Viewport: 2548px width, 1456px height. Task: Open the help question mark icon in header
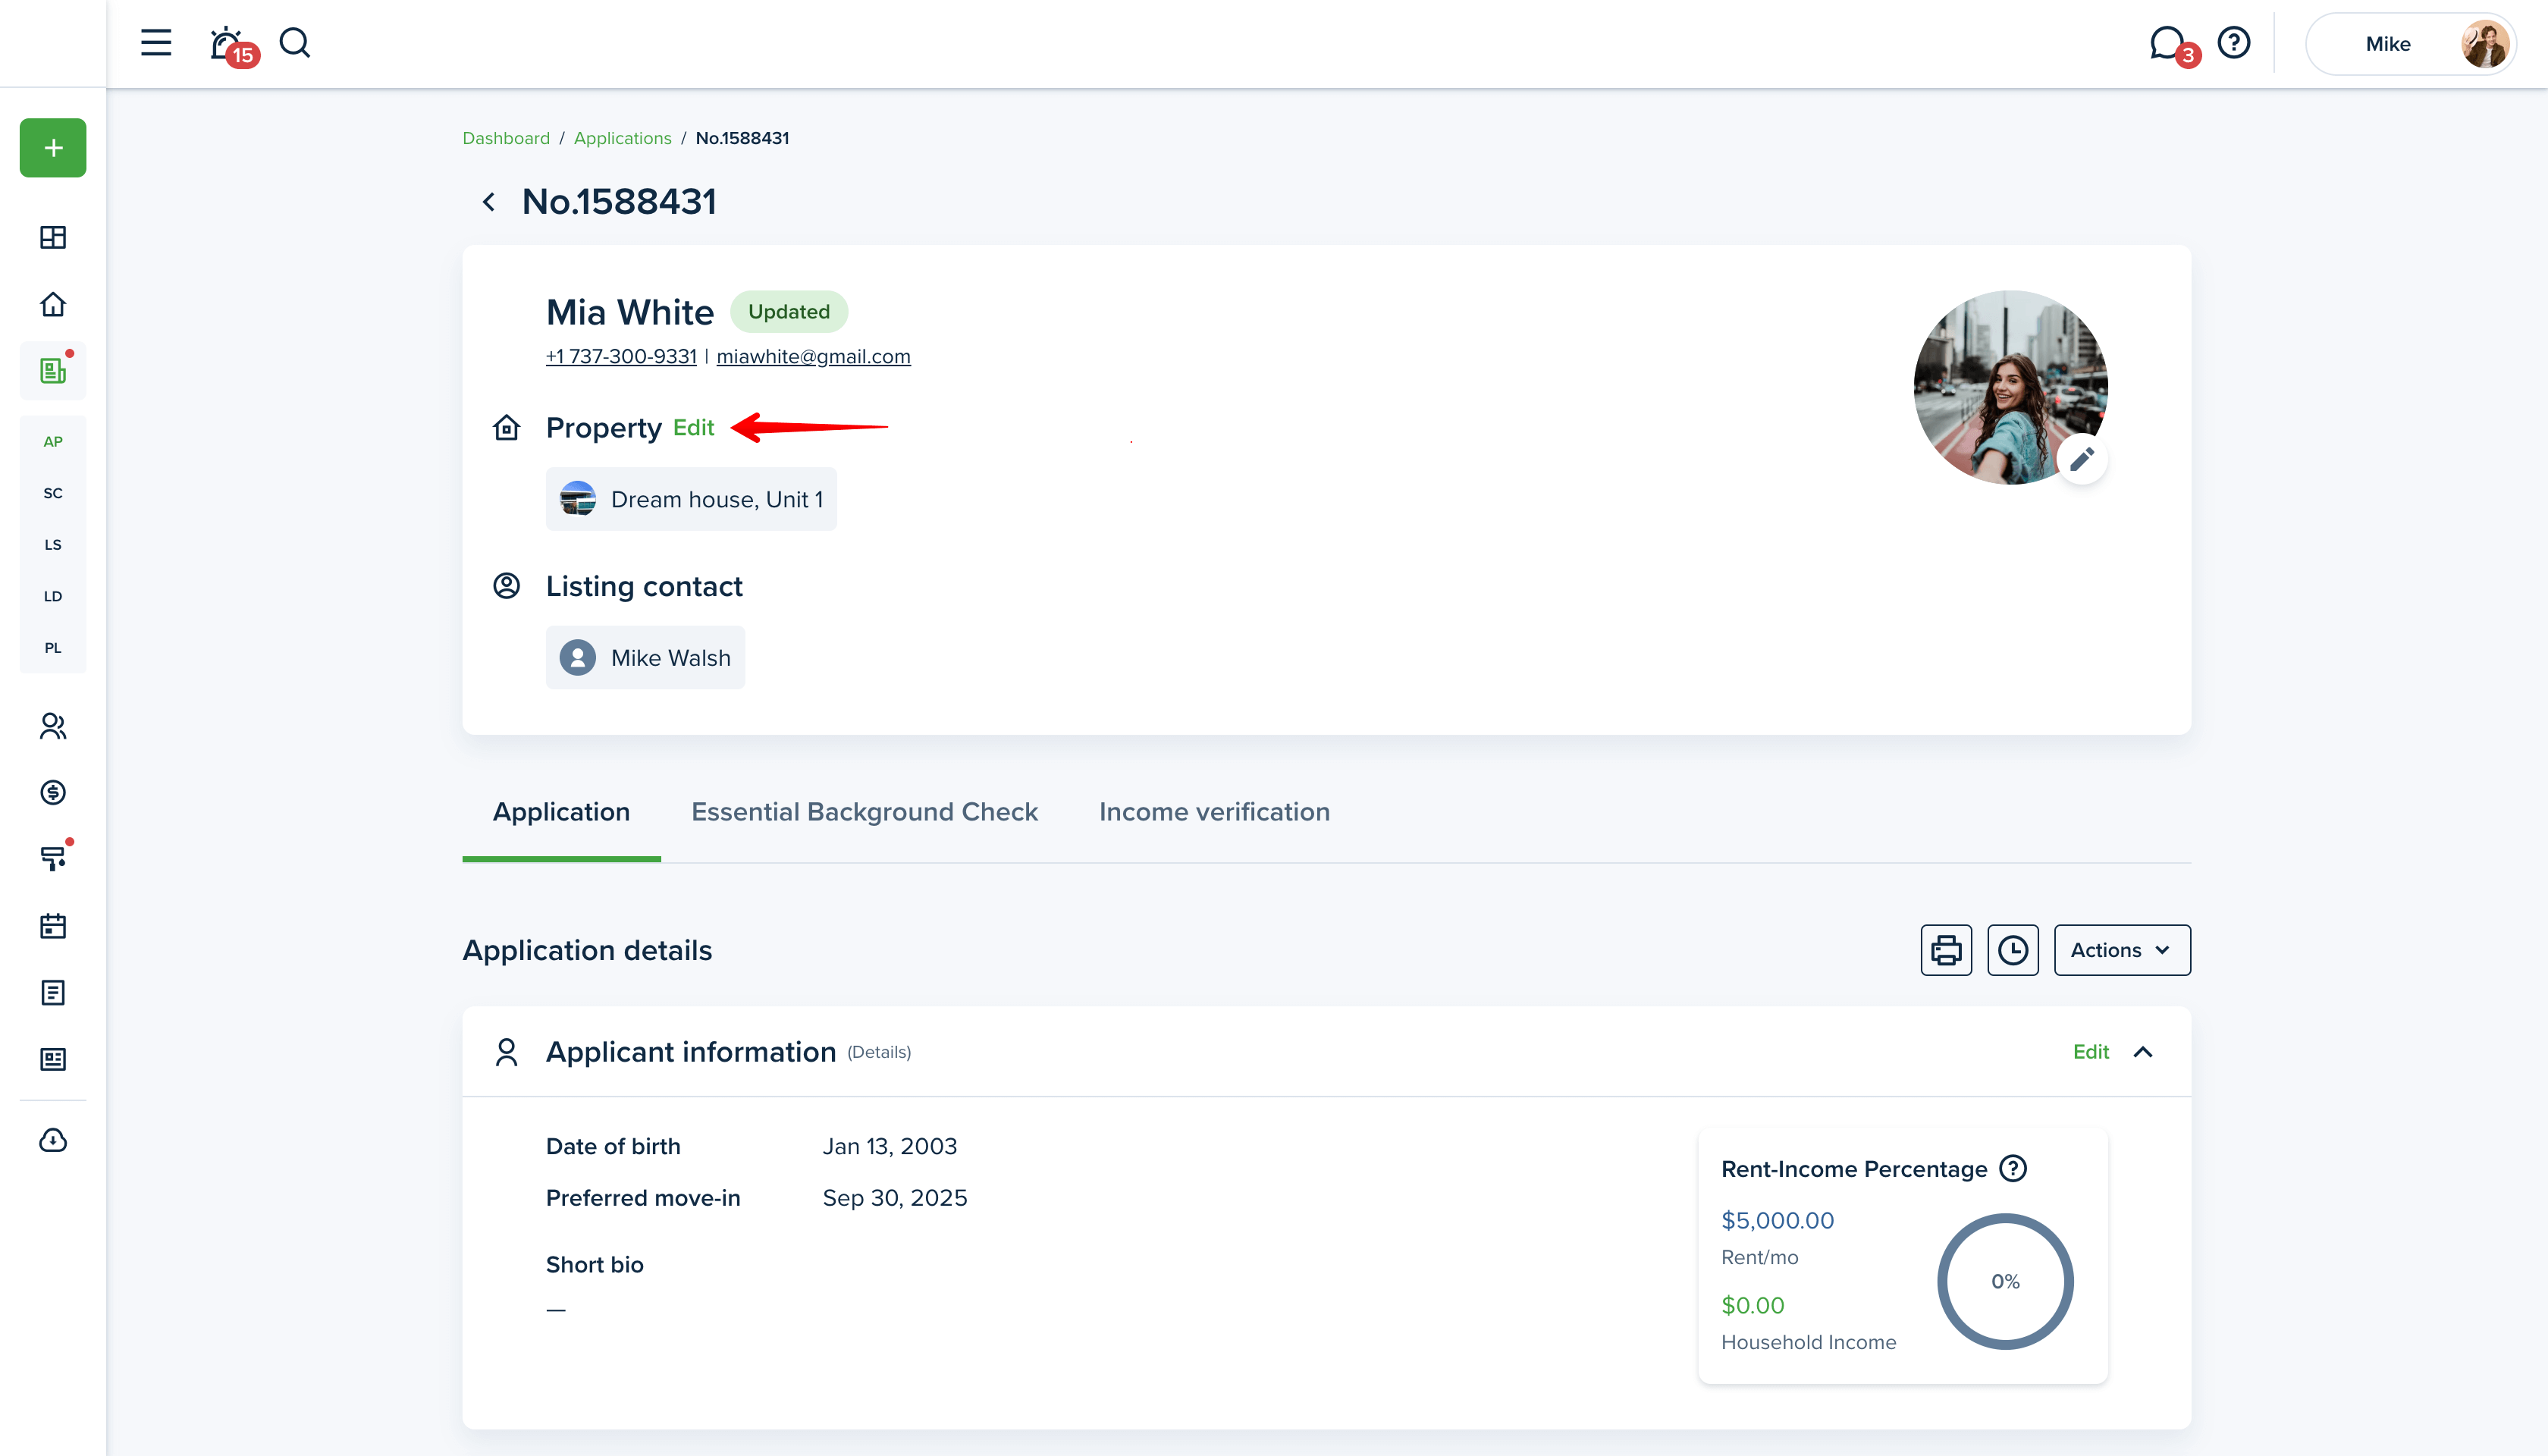[x=2233, y=43]
